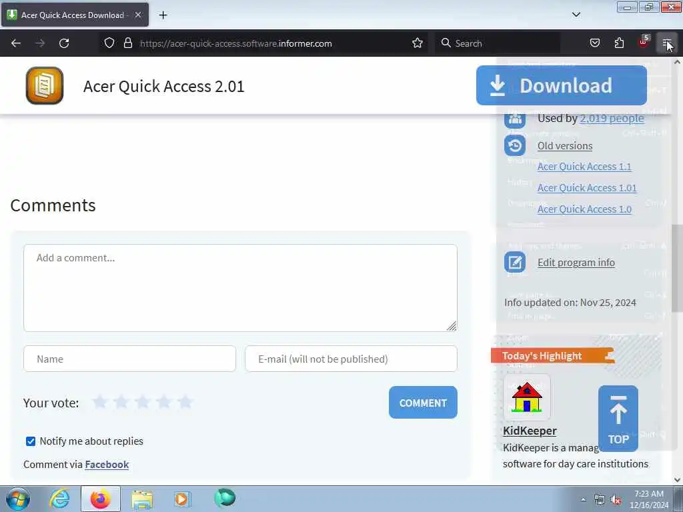Image resolution: width=683 pixels, height=512 pixels.
Task: Click the muted volume tray icon
Action: [x=616, y=500]
